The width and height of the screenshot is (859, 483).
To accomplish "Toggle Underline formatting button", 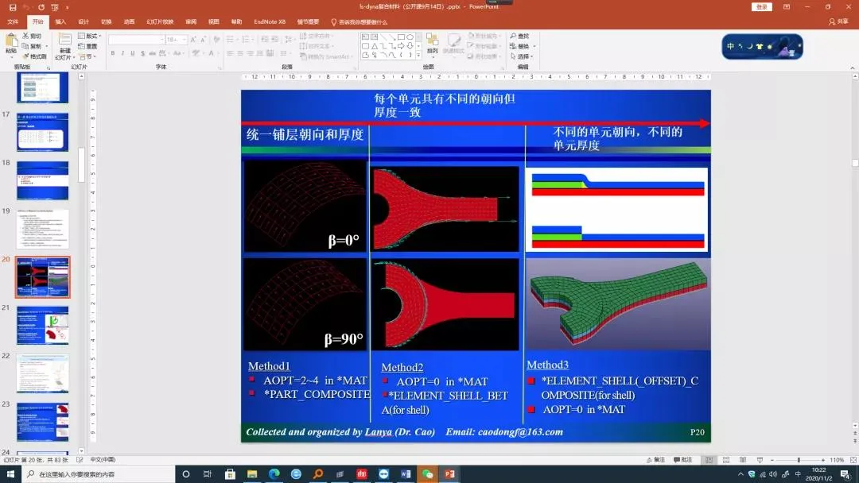I will click(x=133, y=53).
